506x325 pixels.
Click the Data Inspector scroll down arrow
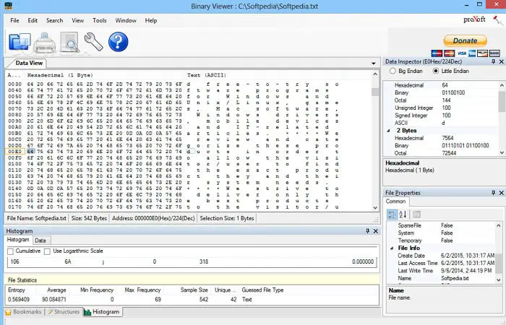502,153
